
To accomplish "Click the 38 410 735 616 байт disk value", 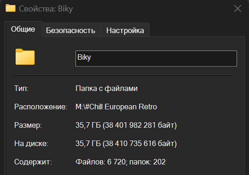I will (139, 144).
